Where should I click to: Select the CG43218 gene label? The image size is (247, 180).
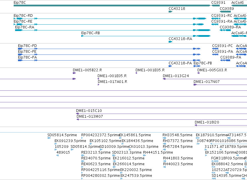tap(177, 9)
